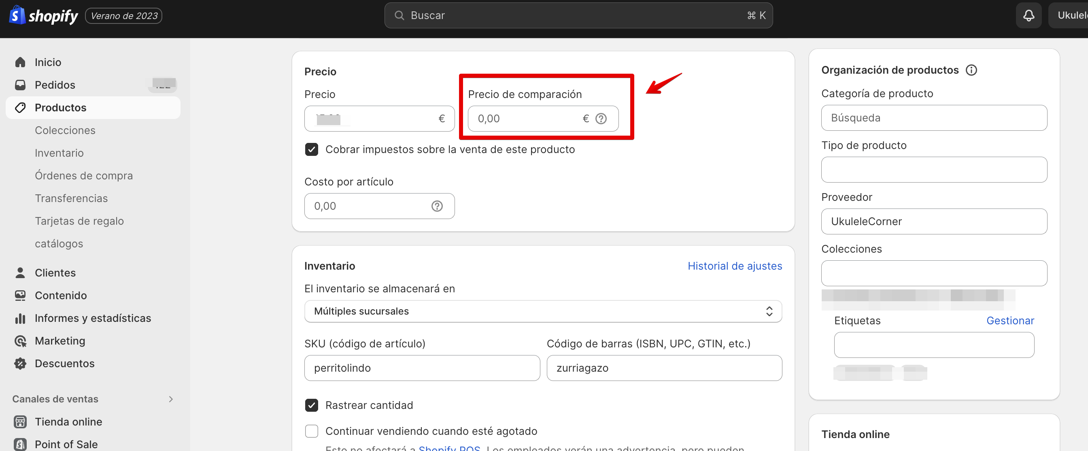Click help icon in comparison price field

(x=601, y=119)
